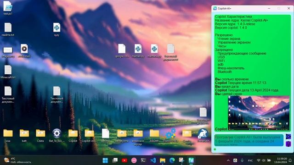The height and width of the screenshot is (165, 294).
Task: Select the readme.txt desktop file
Action: pos(8,29)
